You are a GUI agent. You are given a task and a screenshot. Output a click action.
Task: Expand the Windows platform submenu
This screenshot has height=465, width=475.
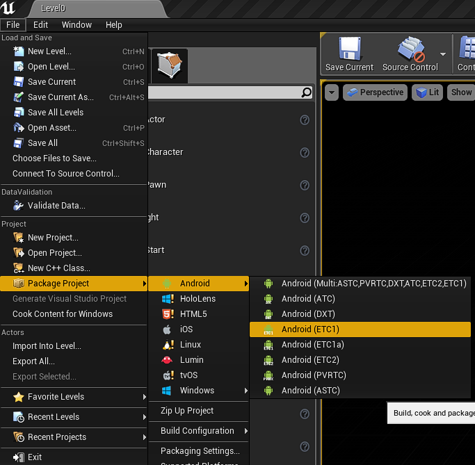coord(199,391)
